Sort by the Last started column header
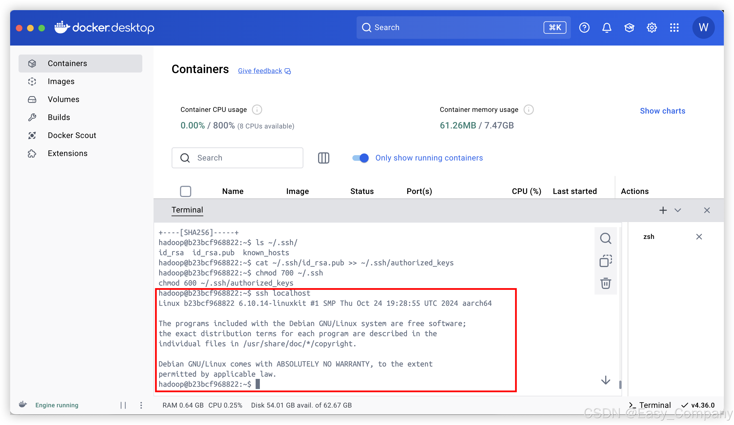Screen dimensions: 734x425 tap(574, 191)
